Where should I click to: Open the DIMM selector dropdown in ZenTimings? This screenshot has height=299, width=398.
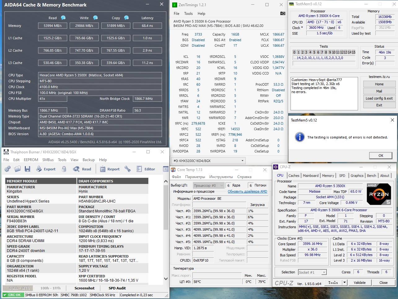(208, 161)
